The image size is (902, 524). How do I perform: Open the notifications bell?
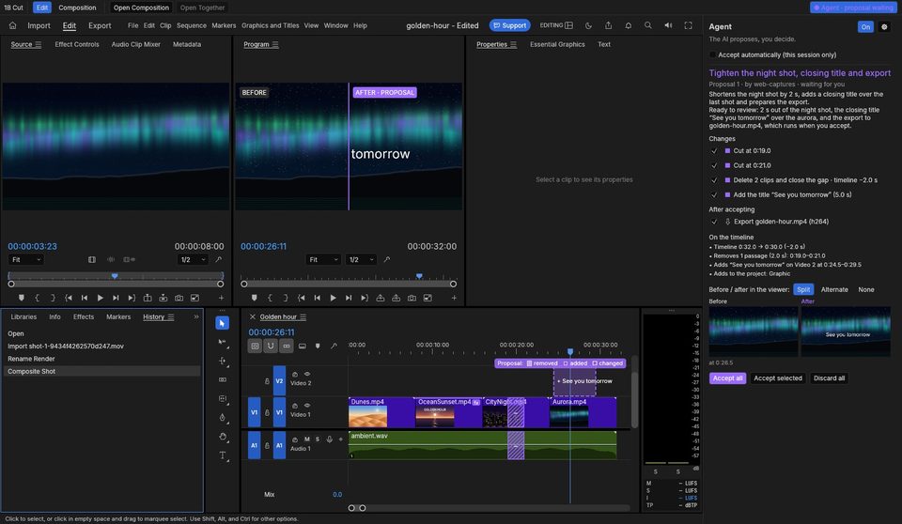click(x=629, y=25)
